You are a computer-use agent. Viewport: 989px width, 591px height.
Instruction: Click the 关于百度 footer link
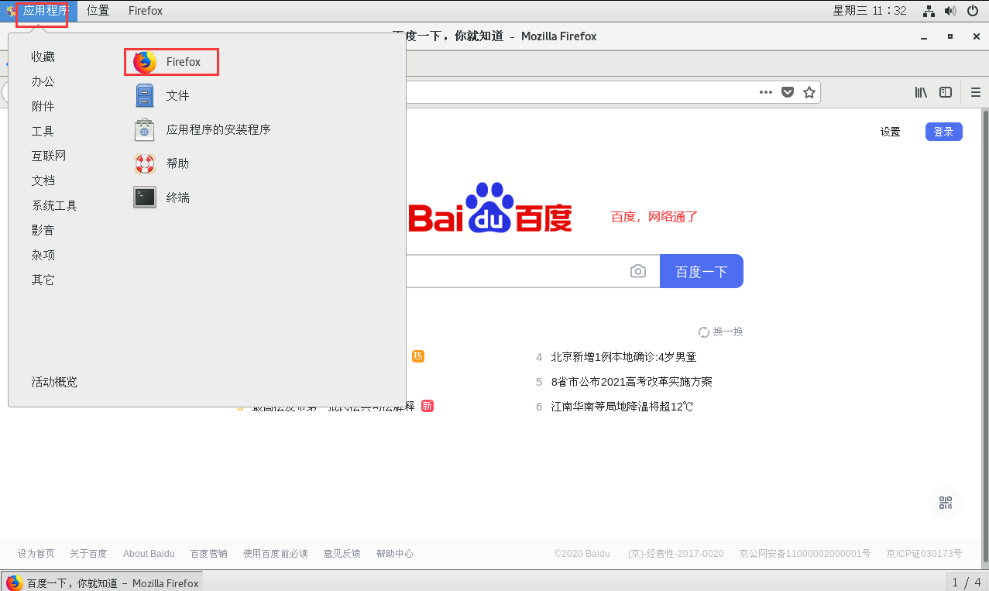(x=88, y=553)
